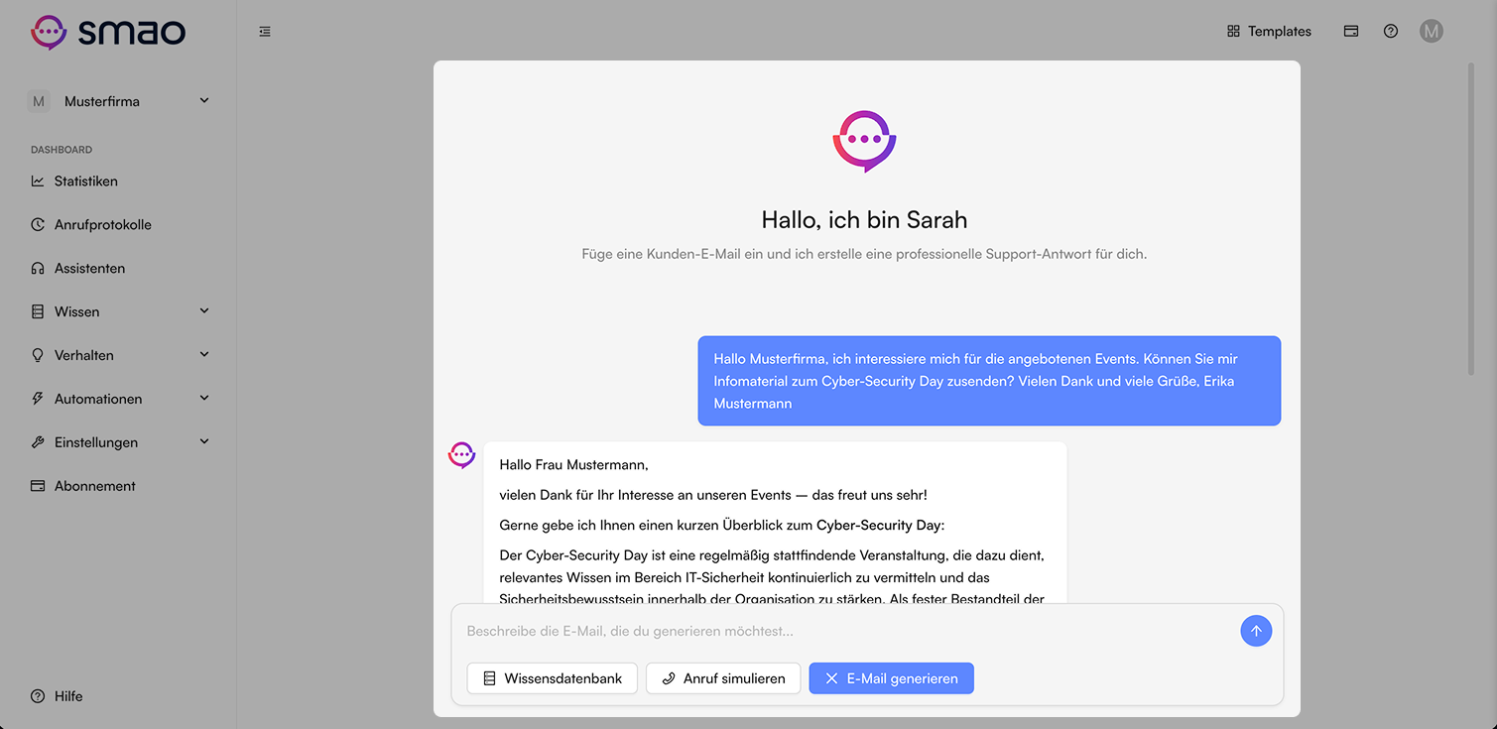
Task: Click the Einstellungen wrench icon
Action: (38, 442)
